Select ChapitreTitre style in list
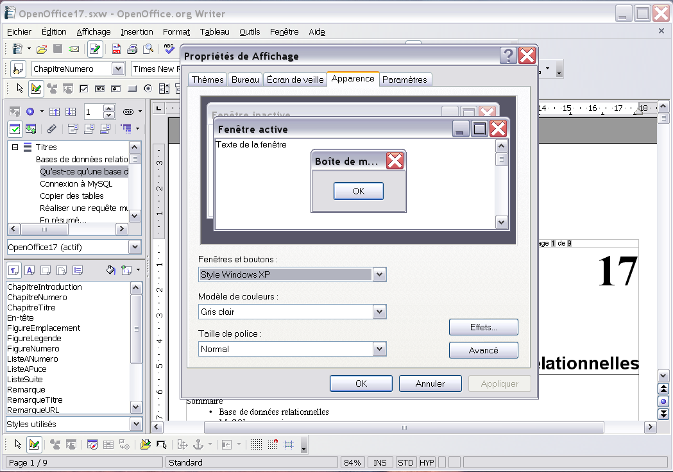673x472 pixels. pyautogui.click(x=31, y=308)
